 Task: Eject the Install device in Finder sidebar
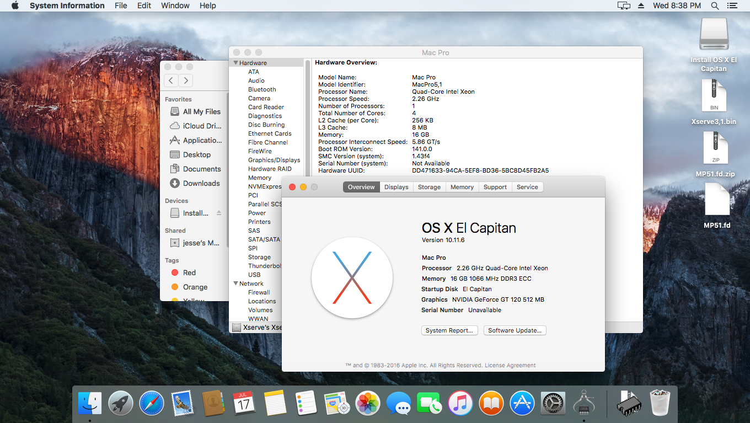coord(219,213)
